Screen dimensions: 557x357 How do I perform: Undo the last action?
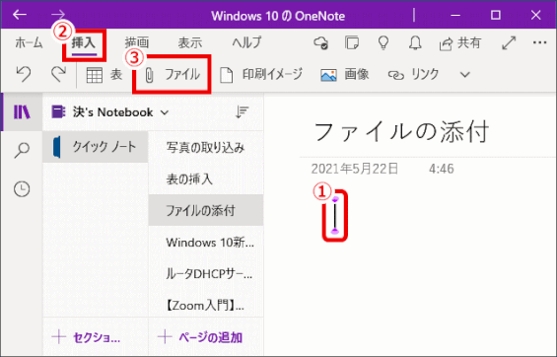tap(24, 75)
